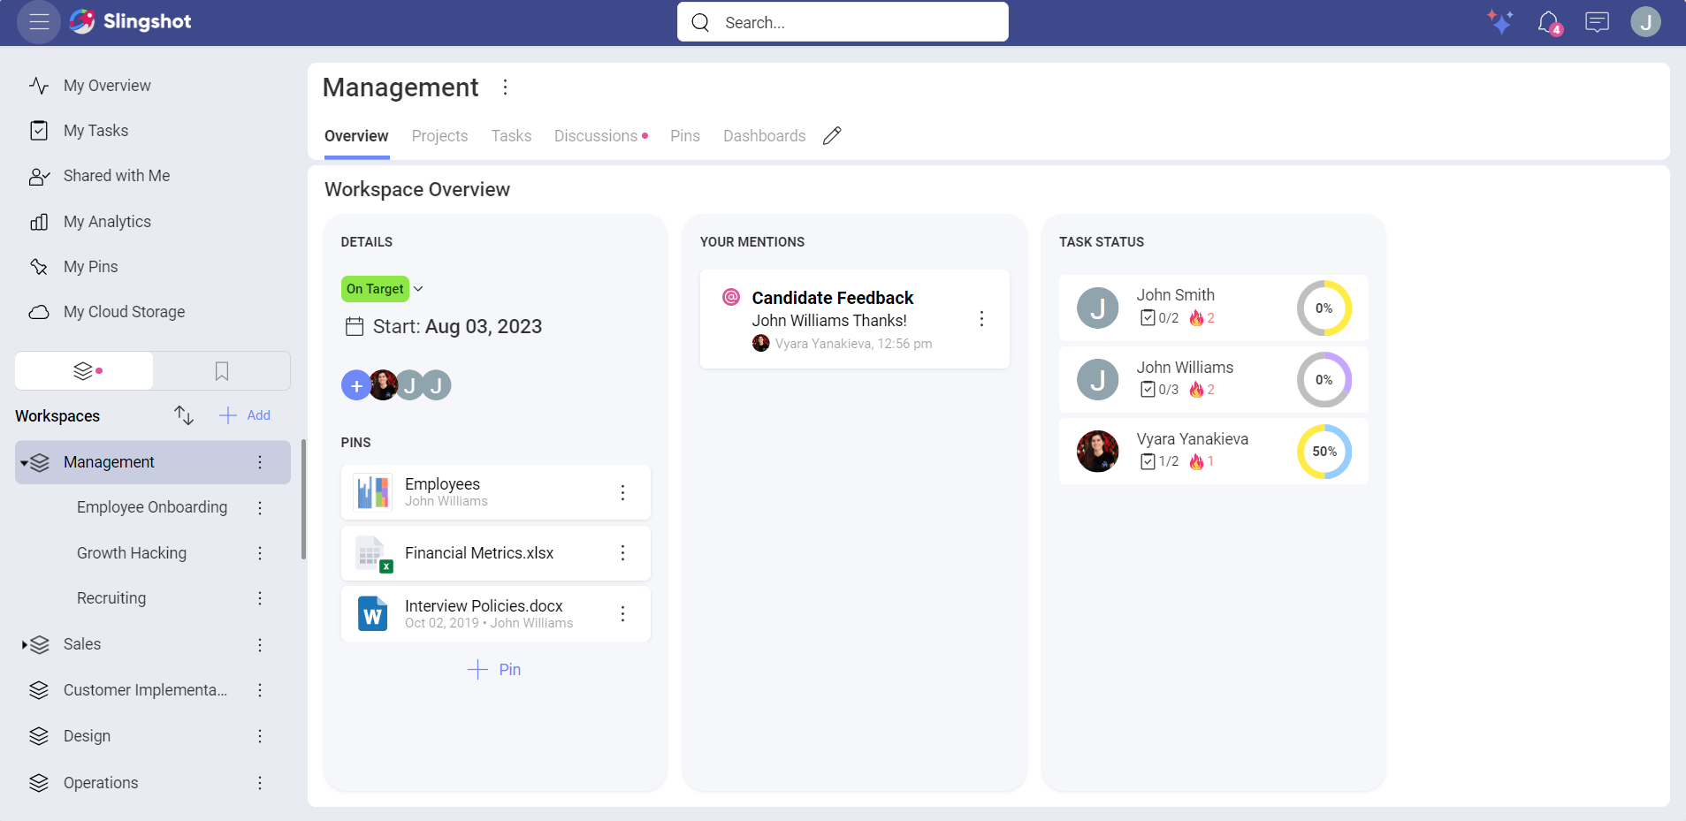Open options for Recruiting
The width and height of the screenshot is (1686, 821).
click(260, 598)
